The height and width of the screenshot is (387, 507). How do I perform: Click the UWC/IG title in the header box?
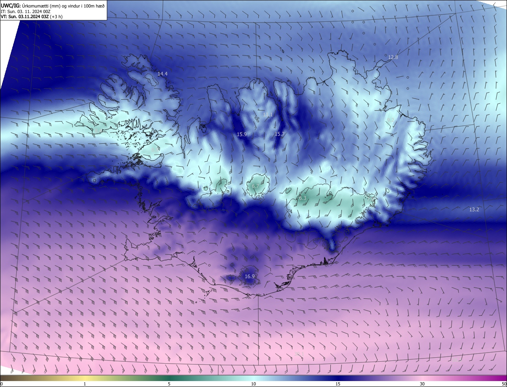click(x=11, y=5)
